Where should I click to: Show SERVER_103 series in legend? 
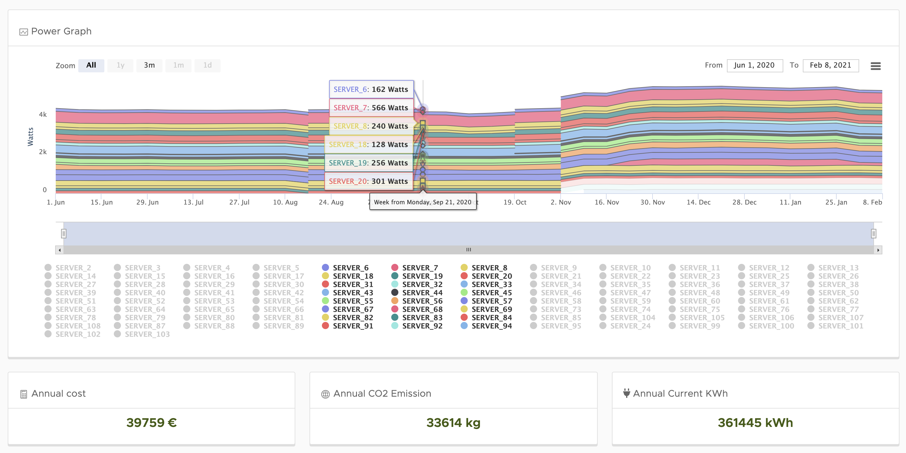(x=142, y=334)
